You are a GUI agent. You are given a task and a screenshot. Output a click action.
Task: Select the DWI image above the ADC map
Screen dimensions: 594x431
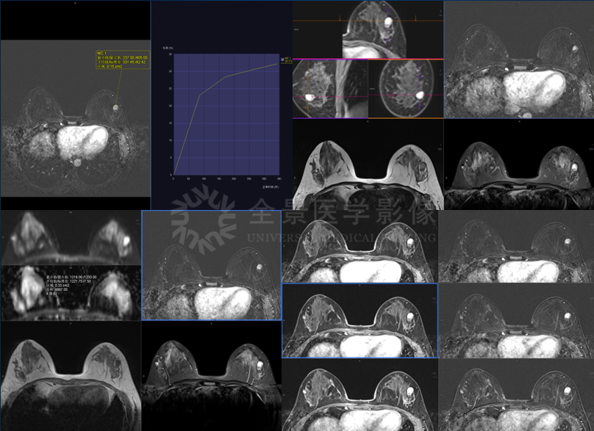tap(71, 237)
